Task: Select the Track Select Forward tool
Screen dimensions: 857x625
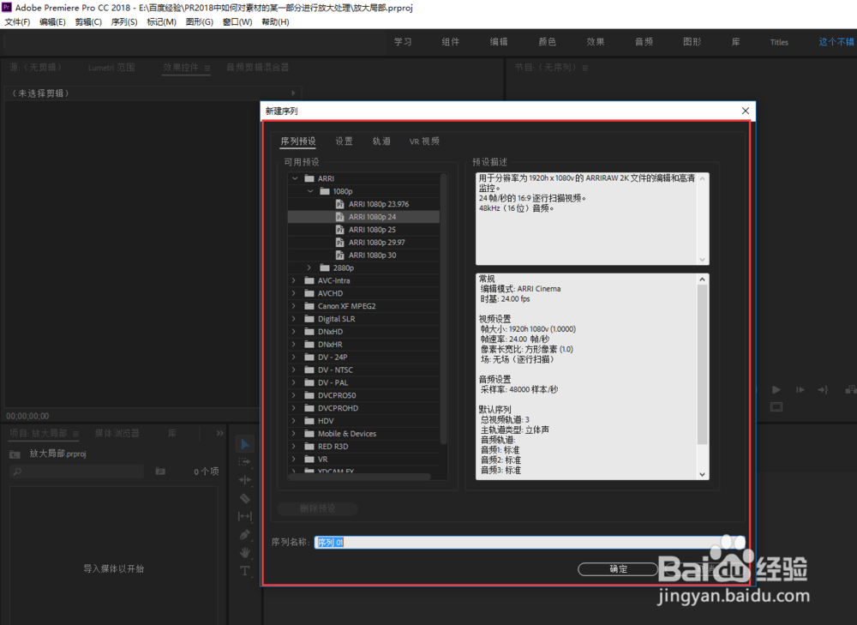Action: (x=244, y=462)
